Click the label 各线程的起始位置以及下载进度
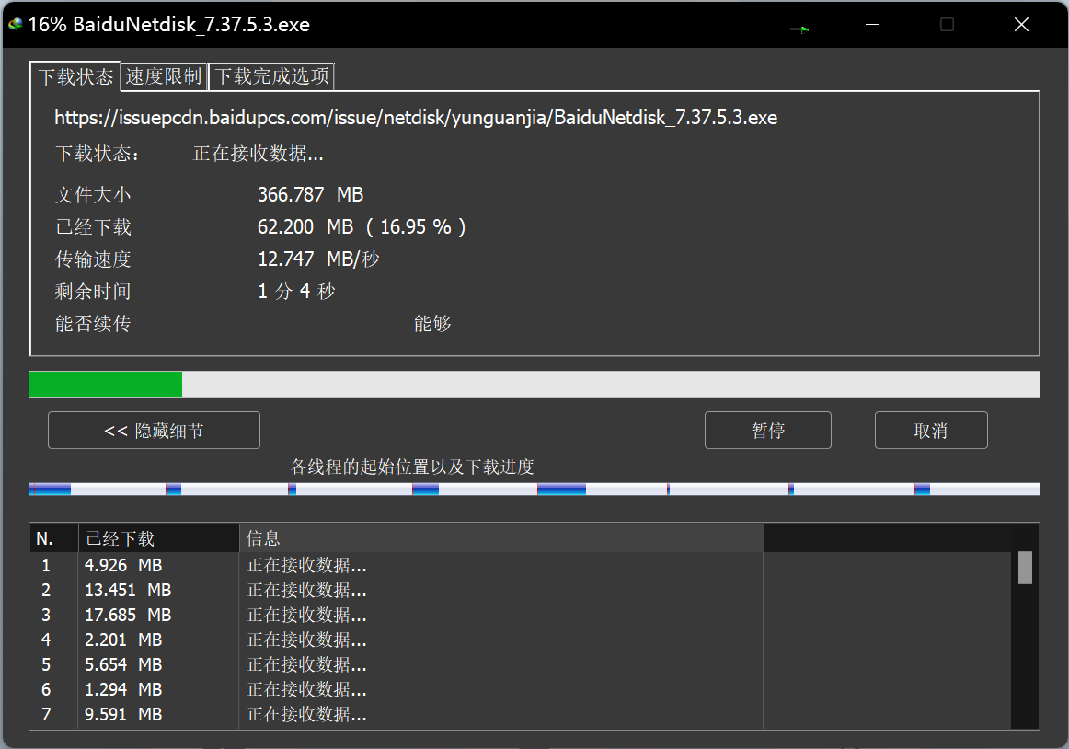Screen dimensions: 1069x749 tap(412, 467)
